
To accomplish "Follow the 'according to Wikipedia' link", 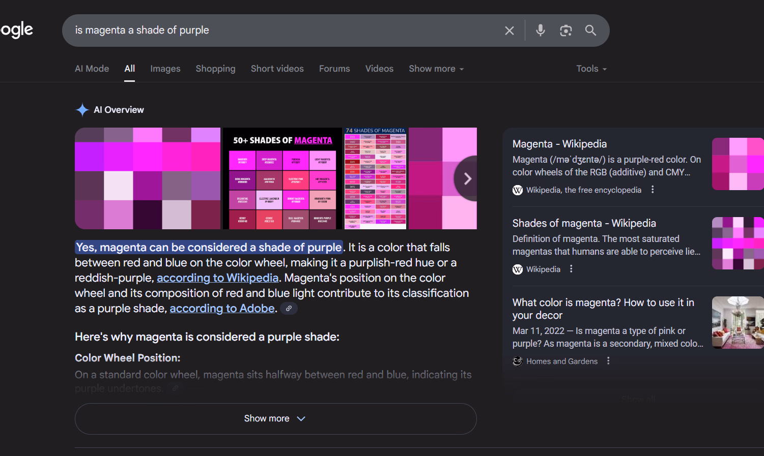I will point(217,278).
